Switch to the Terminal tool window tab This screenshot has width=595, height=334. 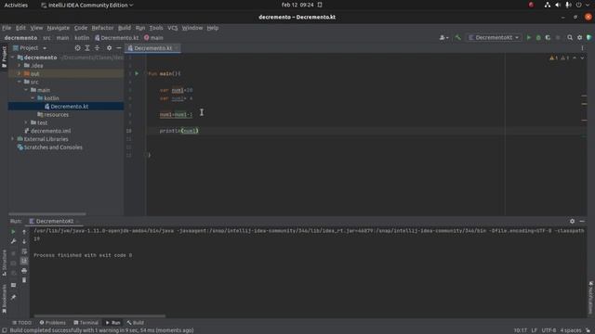pyautogui.click(x=86, y=323)
